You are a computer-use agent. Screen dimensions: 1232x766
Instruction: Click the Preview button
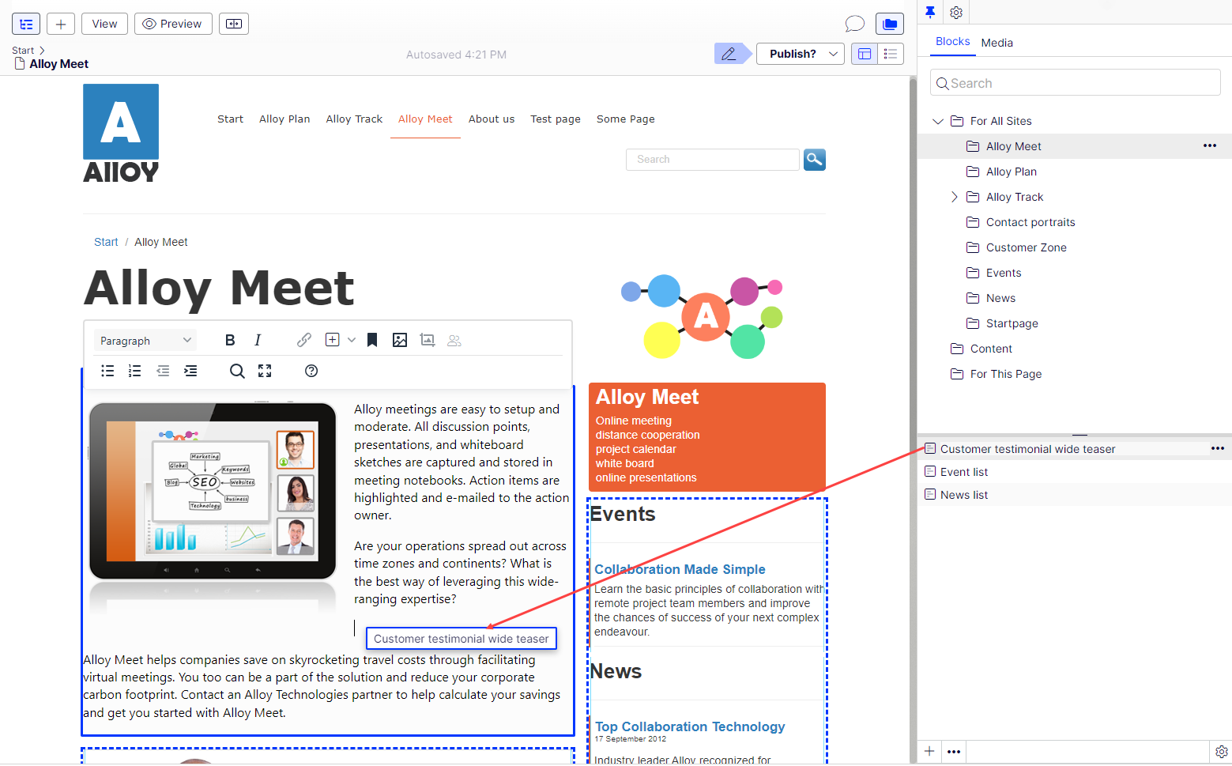(x=172, y=23)
